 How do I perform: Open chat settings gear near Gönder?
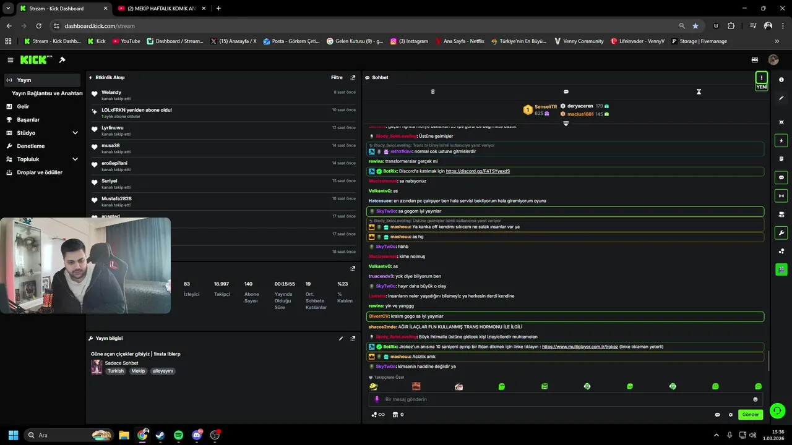pyautogui.click(x=731, y=415)
